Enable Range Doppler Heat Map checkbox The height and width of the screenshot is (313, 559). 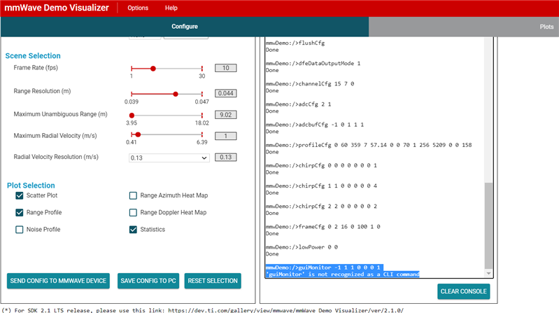[133, 213]
